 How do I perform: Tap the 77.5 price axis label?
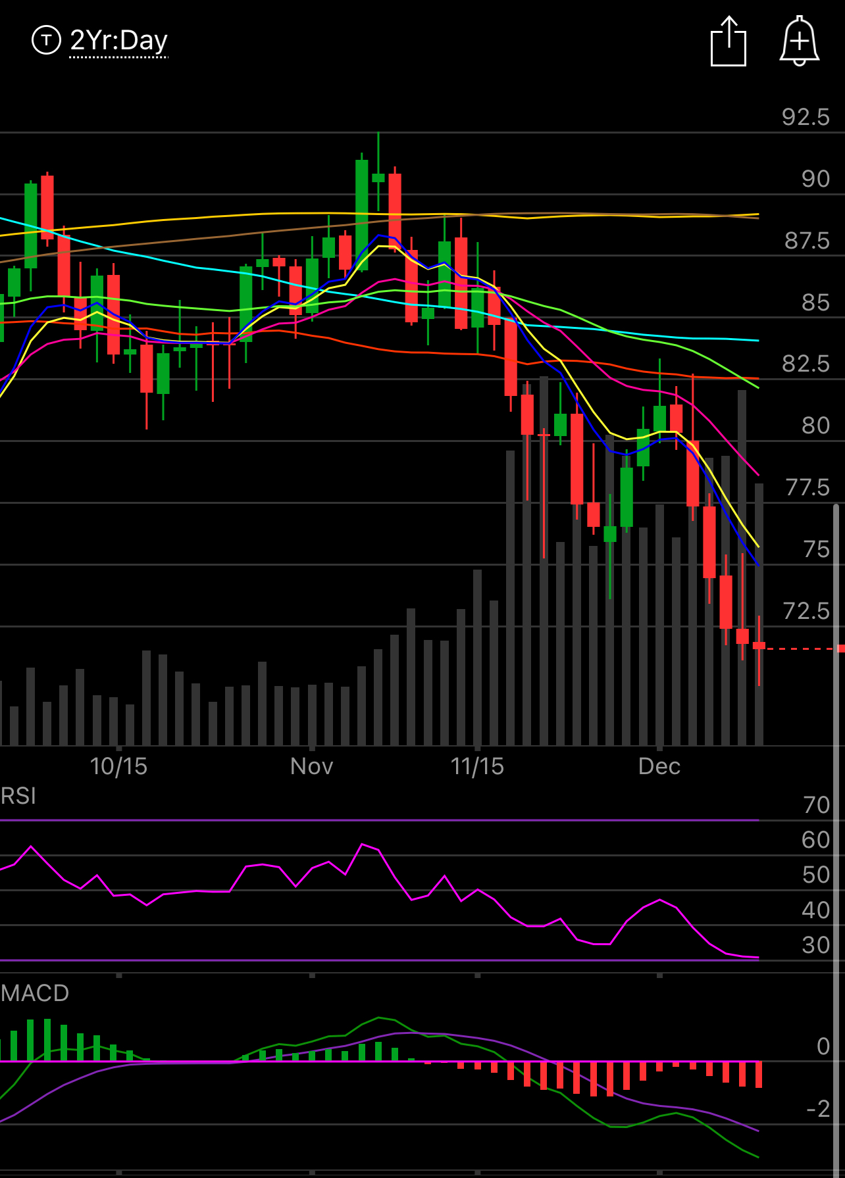click(x=807, y=487)
